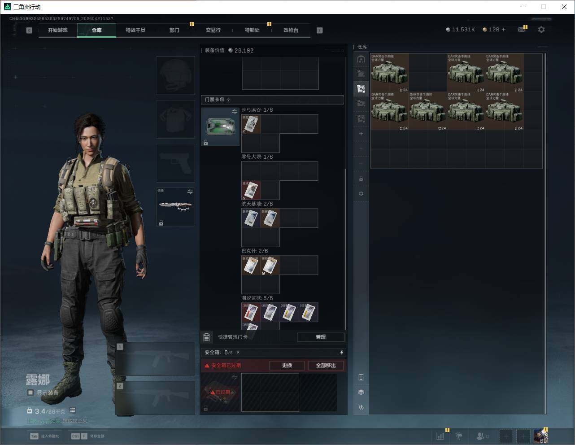575x445 pixels.
Task: Click the storage box icon above the layers icon
Action: point(361,377)
